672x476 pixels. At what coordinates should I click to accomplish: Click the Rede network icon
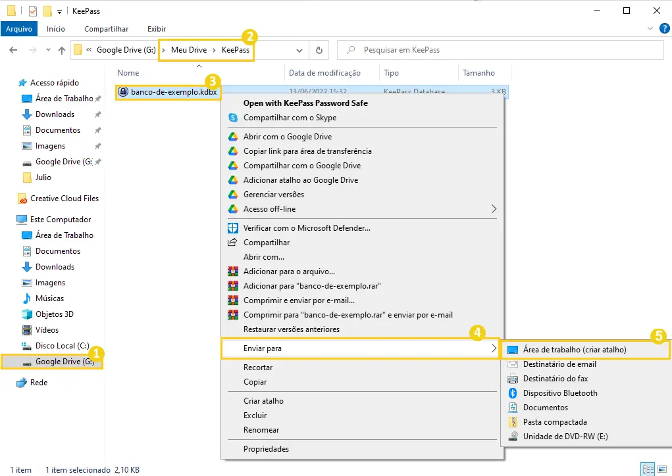point(22,383)
